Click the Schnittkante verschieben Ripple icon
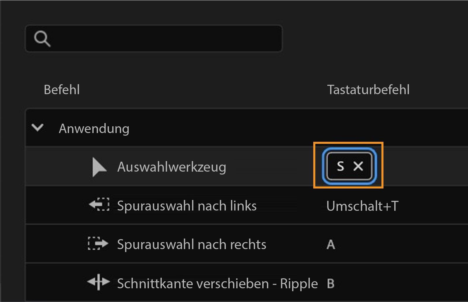 (x=99, y=282)
